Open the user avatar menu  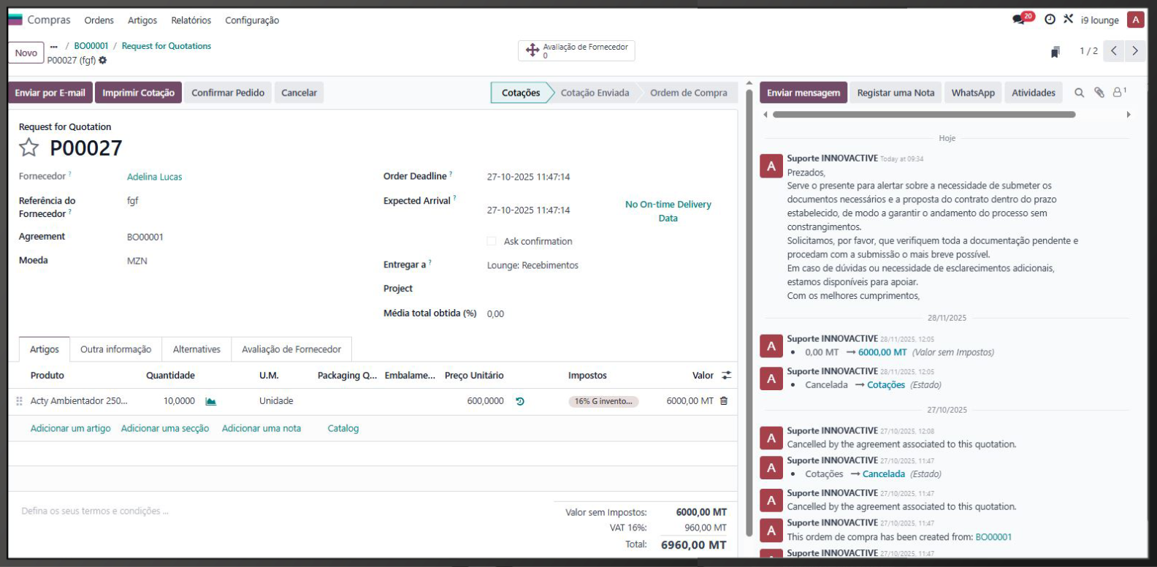[x=1135, y=20]
